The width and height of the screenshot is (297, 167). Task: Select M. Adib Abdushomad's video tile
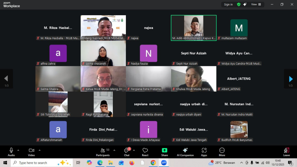193,26
